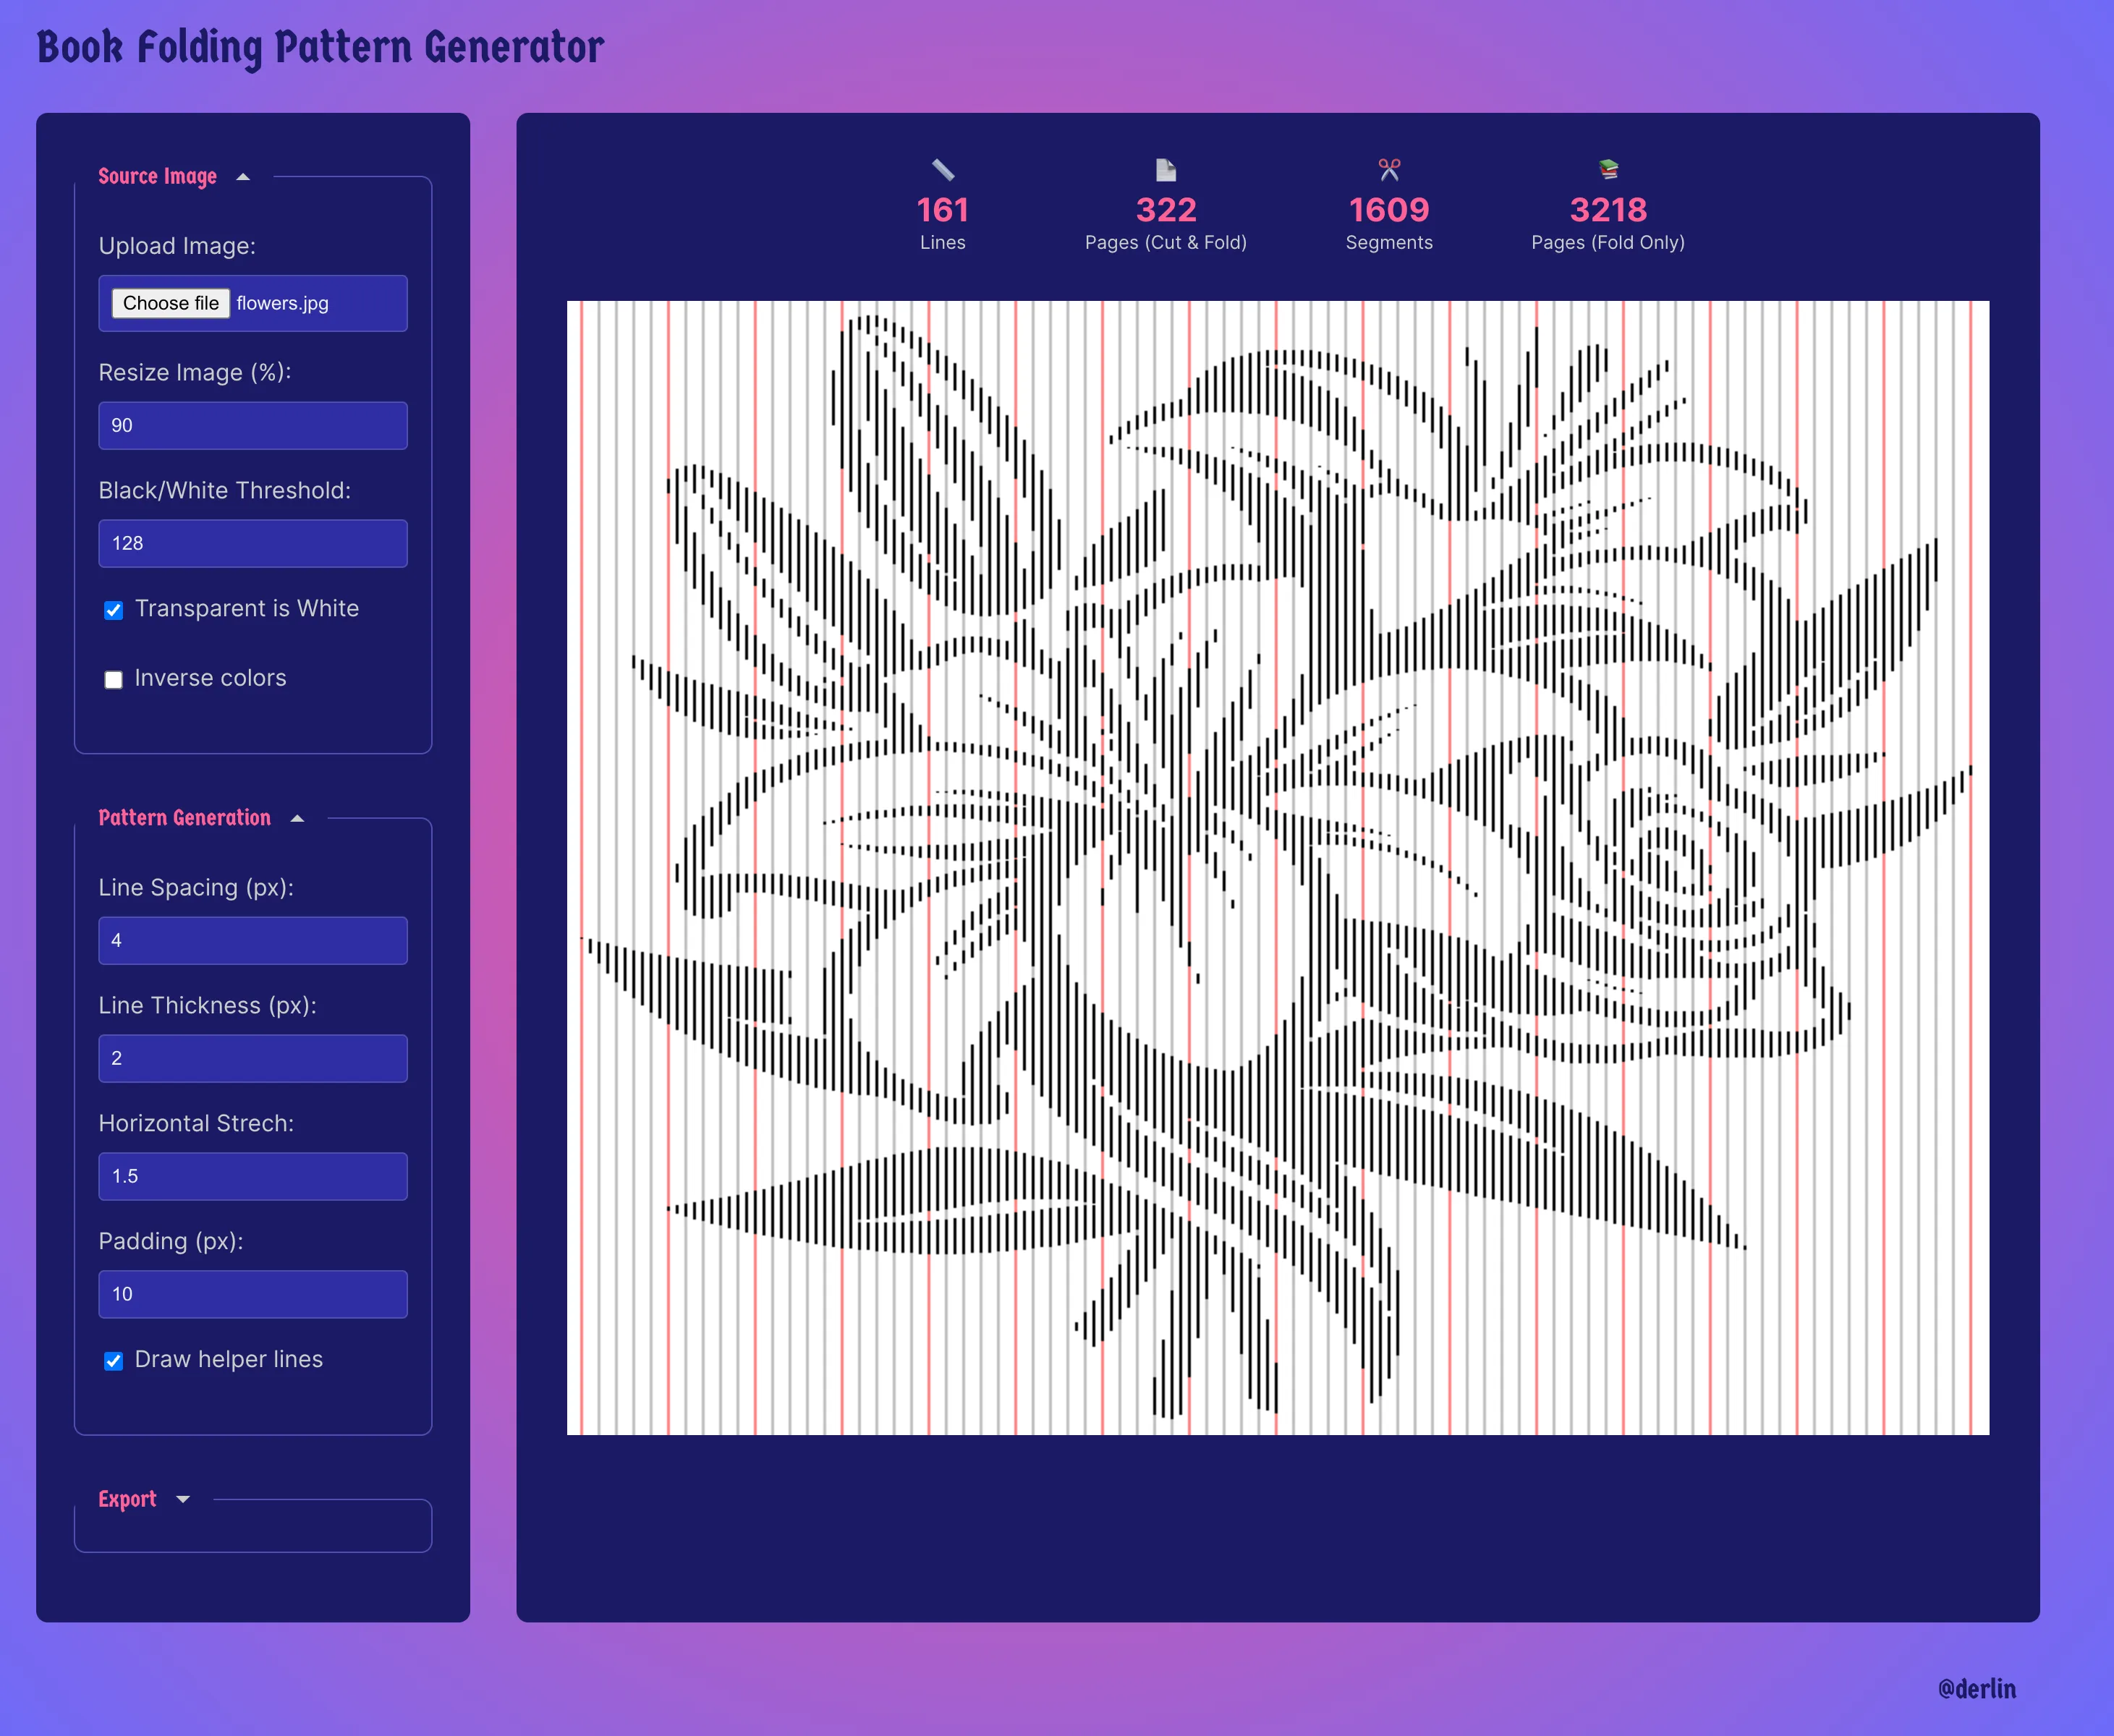Expand the Export section

click(184, 1499)
